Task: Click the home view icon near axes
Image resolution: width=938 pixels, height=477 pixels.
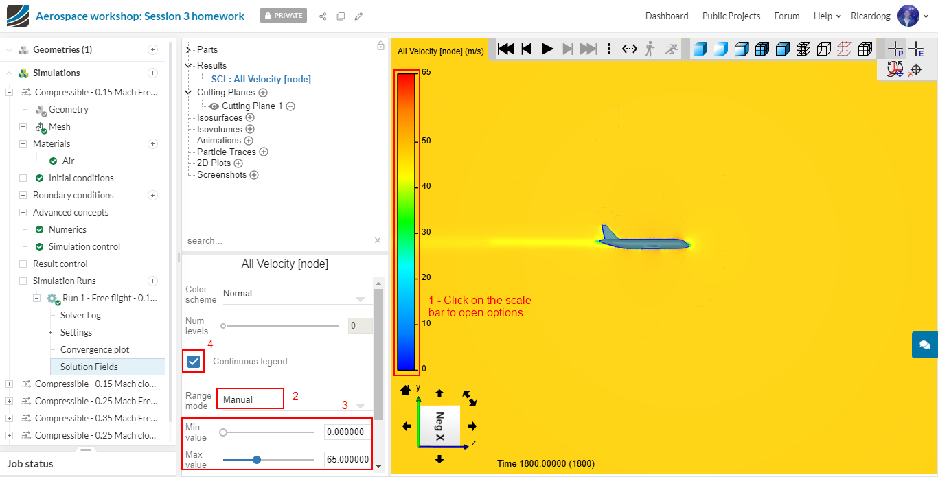Action: click(x=405, y=390)
